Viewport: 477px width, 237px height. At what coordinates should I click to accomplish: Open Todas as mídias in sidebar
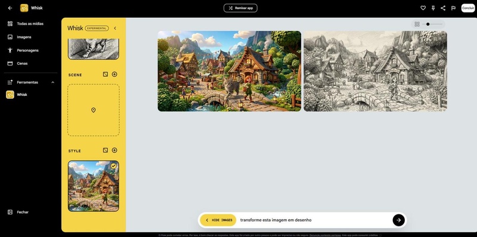click(x=30, y=24)
